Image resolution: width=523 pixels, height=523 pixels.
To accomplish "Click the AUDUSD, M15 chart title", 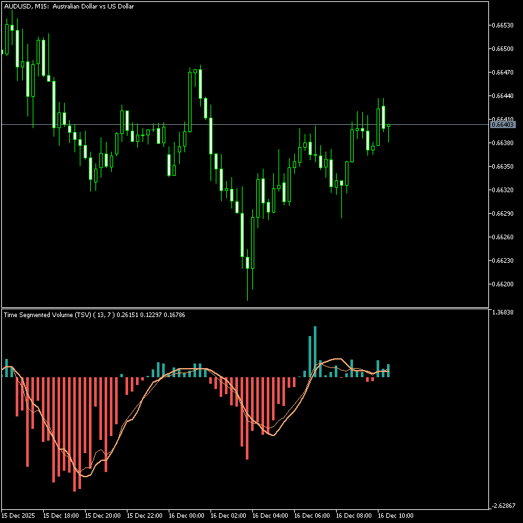I will pyautogui.click(x=67, y=6).
